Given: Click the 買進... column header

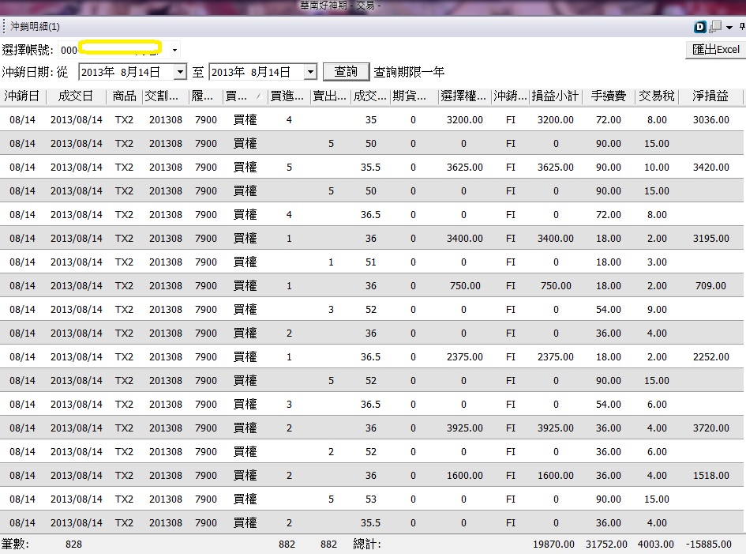Looking at the screenshot, I should 289,96.
